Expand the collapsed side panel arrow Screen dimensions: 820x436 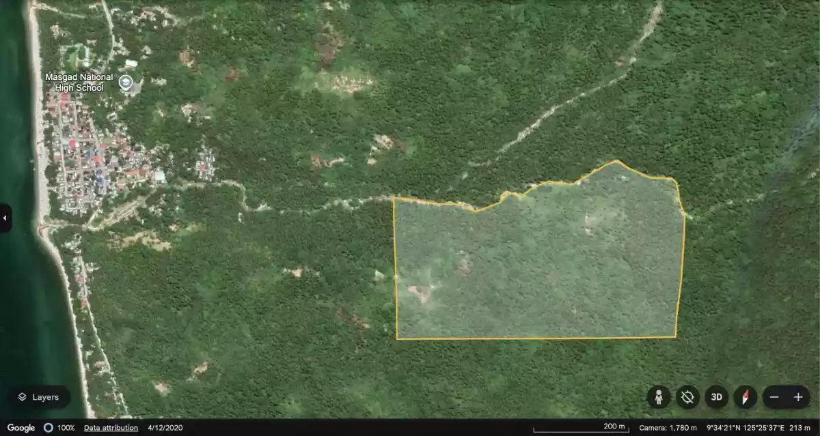click(x=5, y=218)
